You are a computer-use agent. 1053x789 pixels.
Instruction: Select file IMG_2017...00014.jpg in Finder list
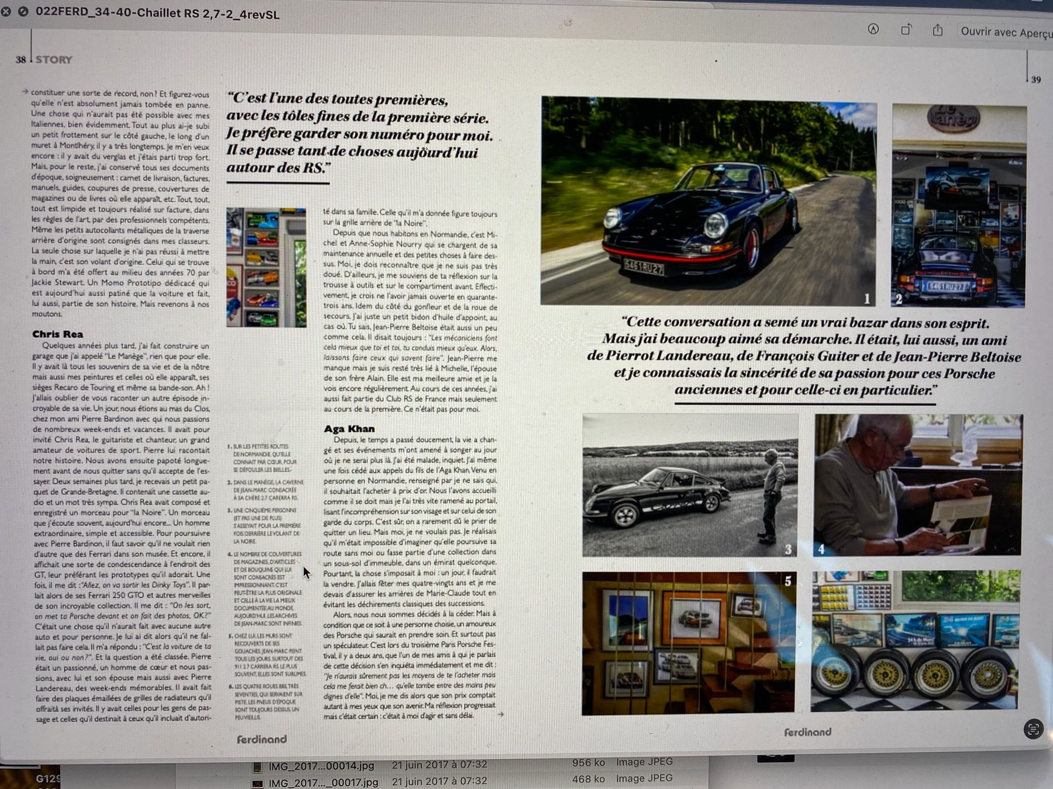(x=321, y=766)
